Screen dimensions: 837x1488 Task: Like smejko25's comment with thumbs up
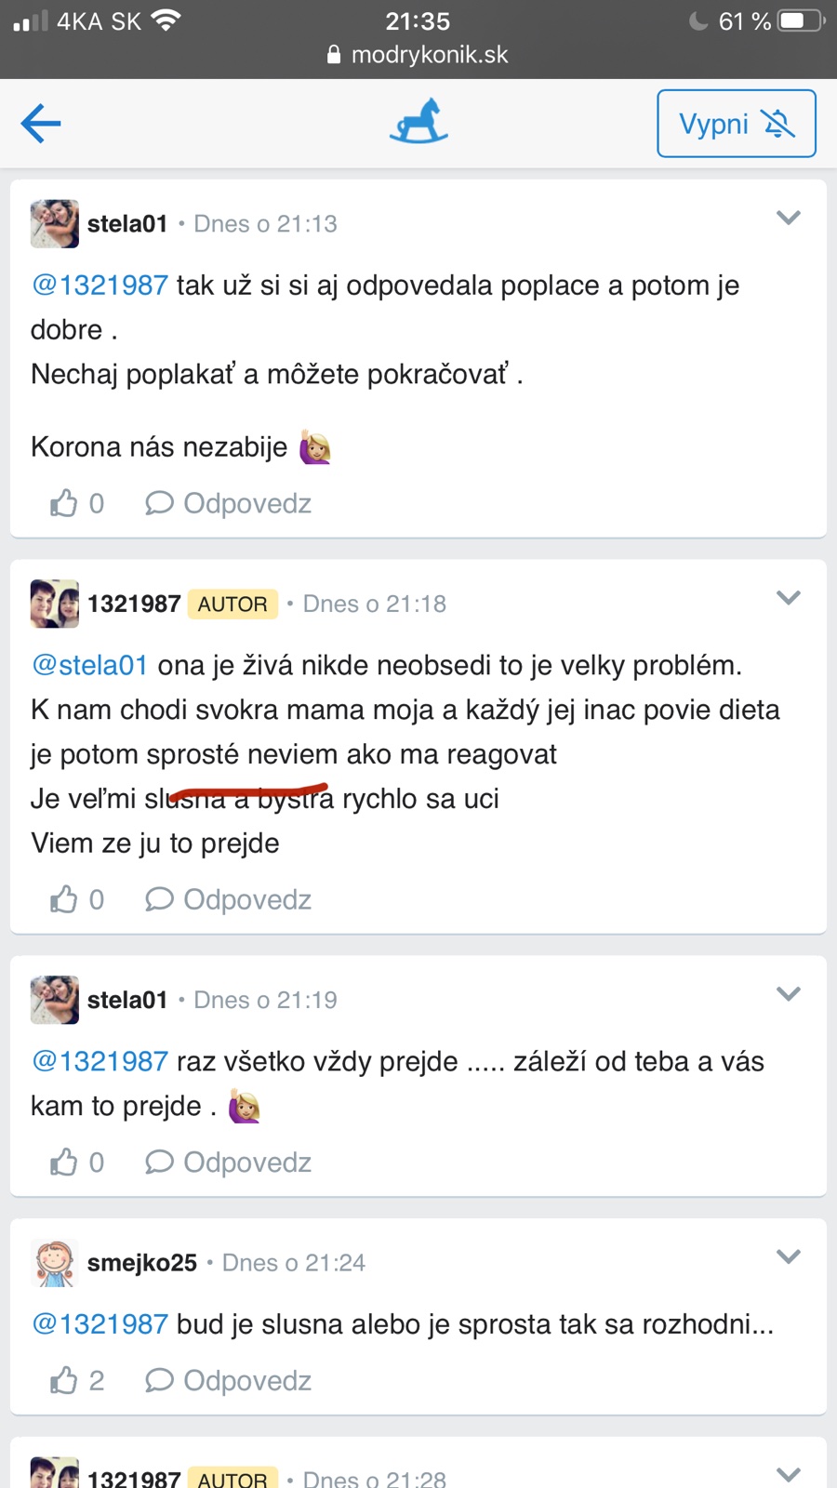point(65,1380)
